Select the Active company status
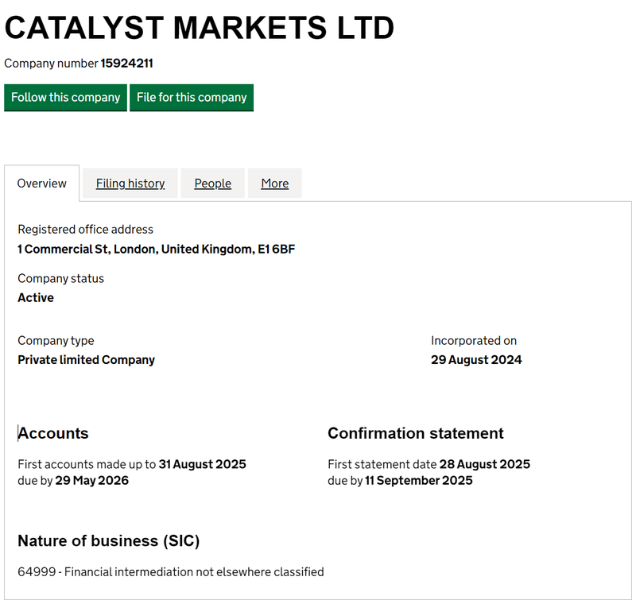The image size is (636, 600). pyautogui.click(x=35, y=297)
